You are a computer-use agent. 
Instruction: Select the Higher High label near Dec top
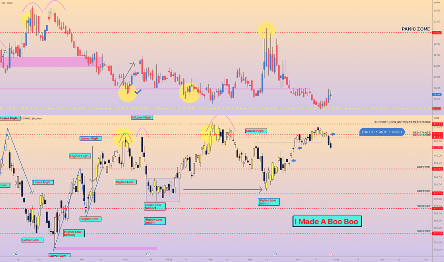142,117
